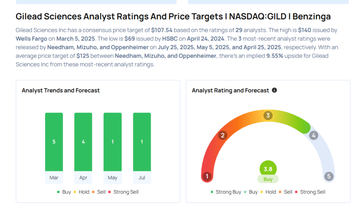The width and height of the screenshot is (358, 207).
Task: Click gauge marker number 1
Action: coord(207,176)
